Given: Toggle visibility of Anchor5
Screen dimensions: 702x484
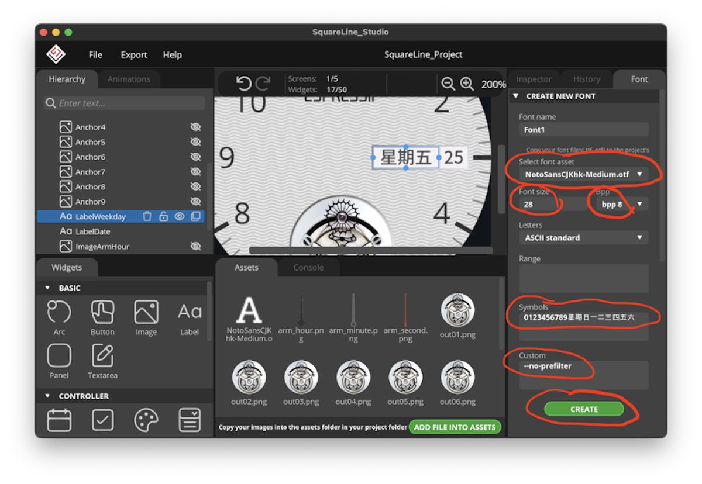Looking at the screenshot, I should coord(195,142).
